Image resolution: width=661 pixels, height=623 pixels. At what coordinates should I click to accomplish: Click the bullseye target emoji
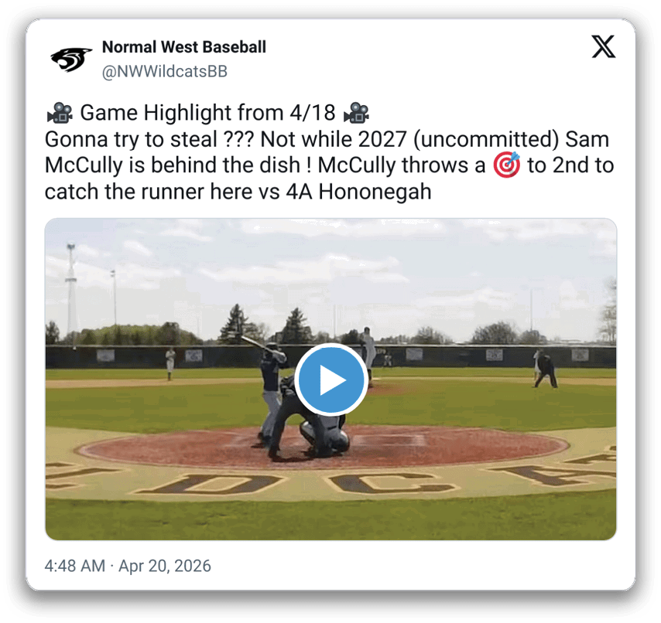pos(506,165)
